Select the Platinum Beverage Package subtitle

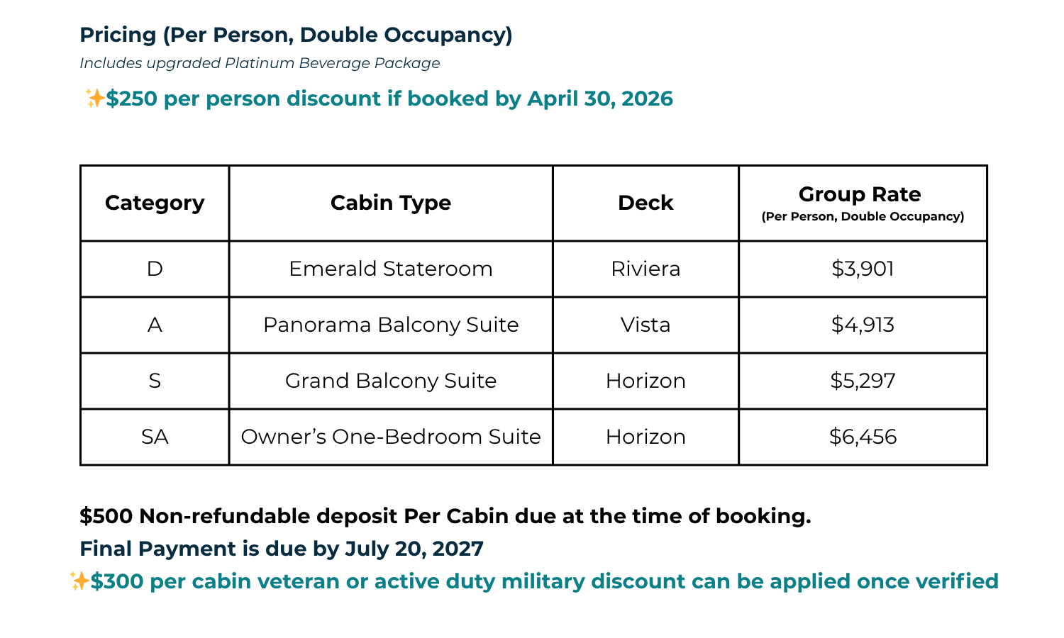[x=260, y=63]
